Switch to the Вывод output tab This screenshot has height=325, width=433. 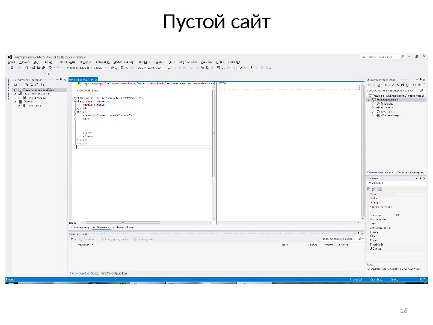coord(95,273)
